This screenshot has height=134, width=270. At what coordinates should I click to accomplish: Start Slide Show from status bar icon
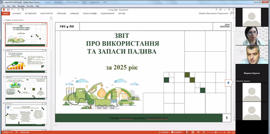coord(204,132)
